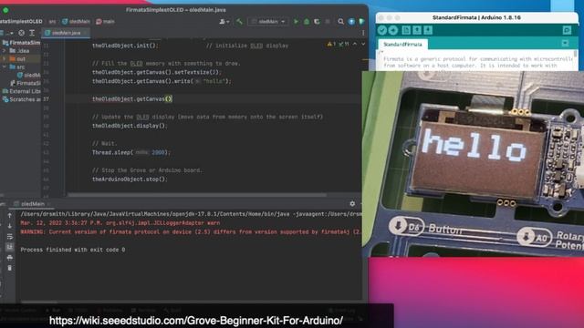Click the theArduinoObject.stop() code line
This screenshot has width=584, height=328.
pyautogui.click(x=130, y=179)
